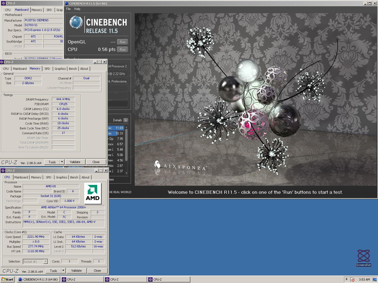Open the Memory tab in the bottom CPU-Z window
Image resolution: width=378 pixels, height=283 pixels.
tap(36, 177)
